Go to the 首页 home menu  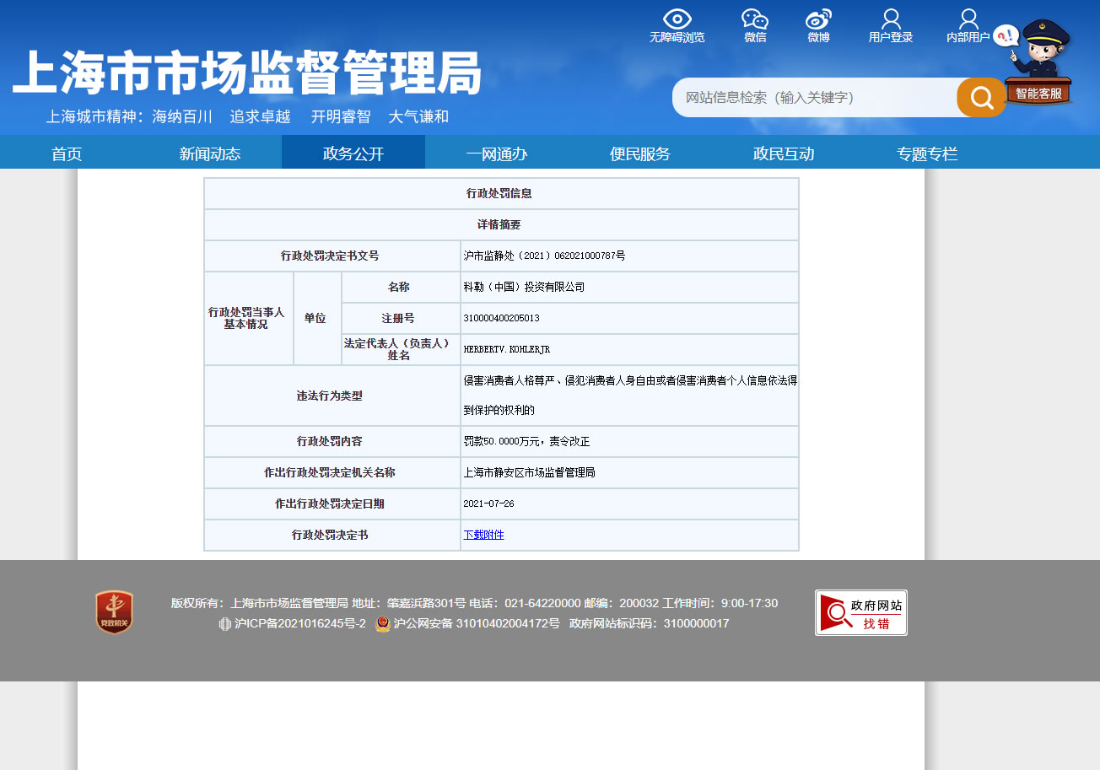coord(67,153)
